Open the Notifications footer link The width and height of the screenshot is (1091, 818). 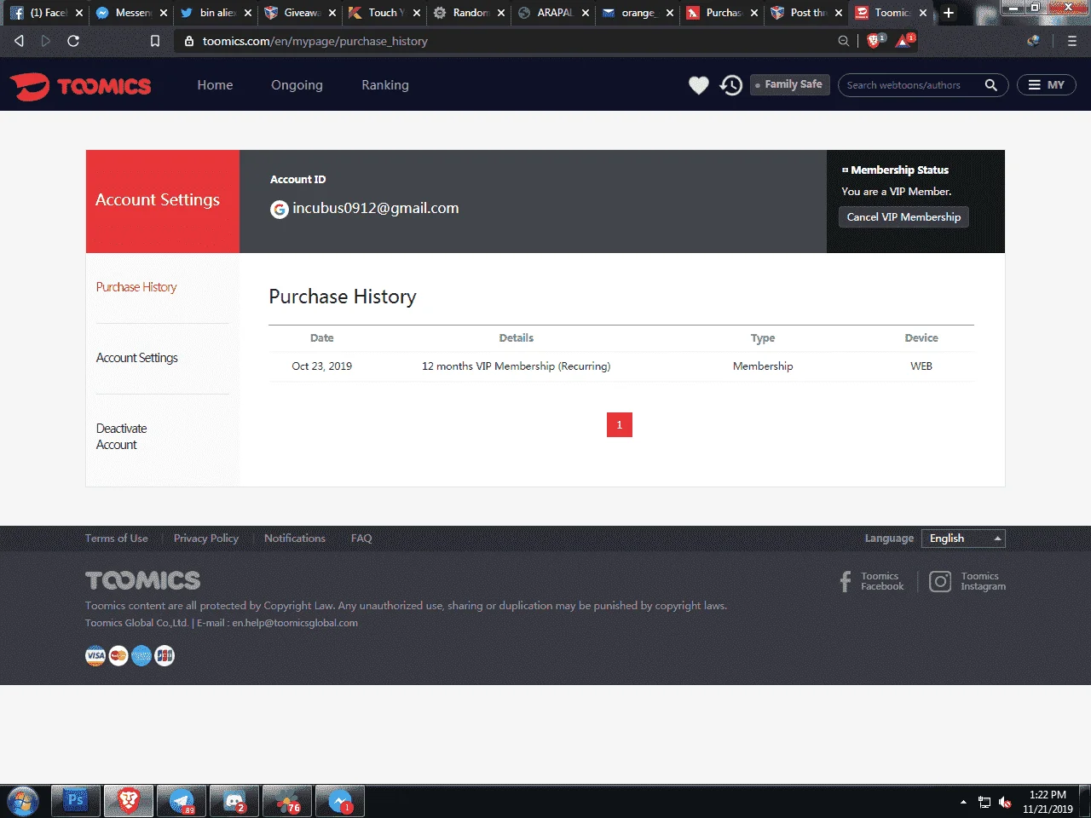click(x=295, y=539)
